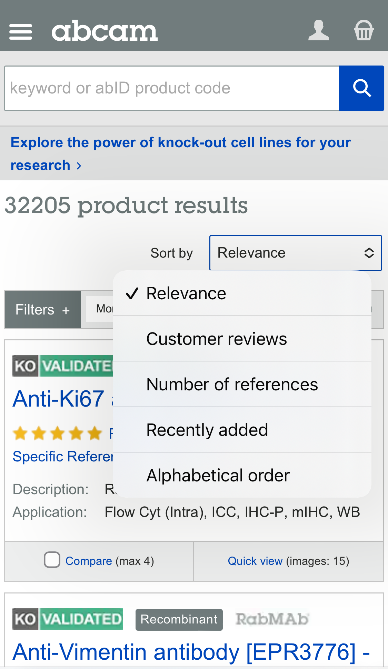Expand the Filters panel
This screenshot has width=388, height=669.
click(x=42, y=309)
